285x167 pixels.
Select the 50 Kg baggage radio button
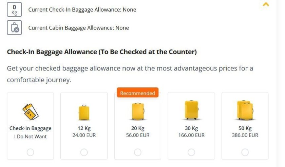[x=245, y=152]
